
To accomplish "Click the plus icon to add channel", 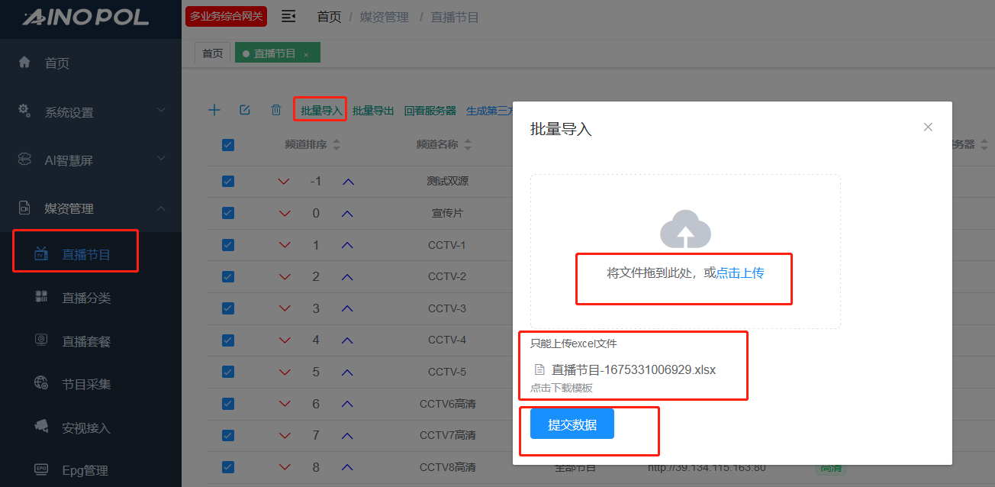I will [214, 110].
